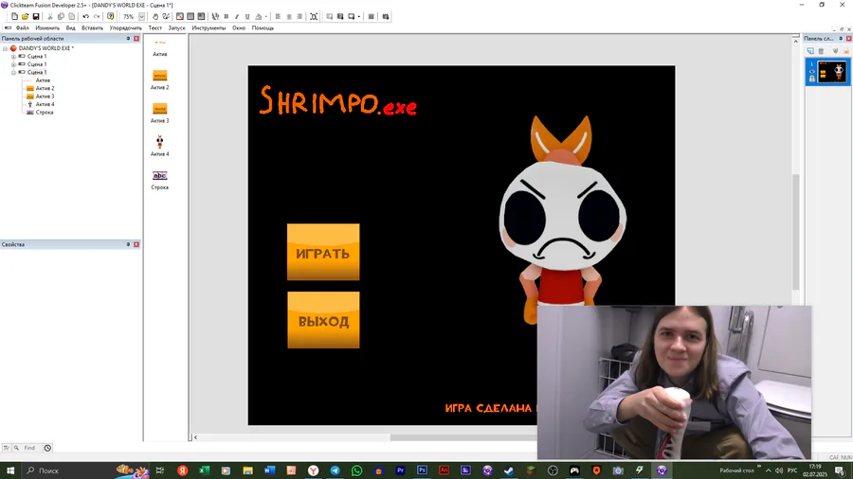Open Photoshop from the taskbar
Viewport: 853px width, 479px height.
point(422,470)
